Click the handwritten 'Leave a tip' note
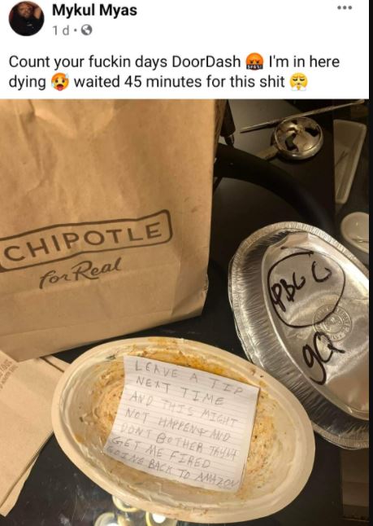This screenshot has width=373, height=526. [x=183, y=423]
